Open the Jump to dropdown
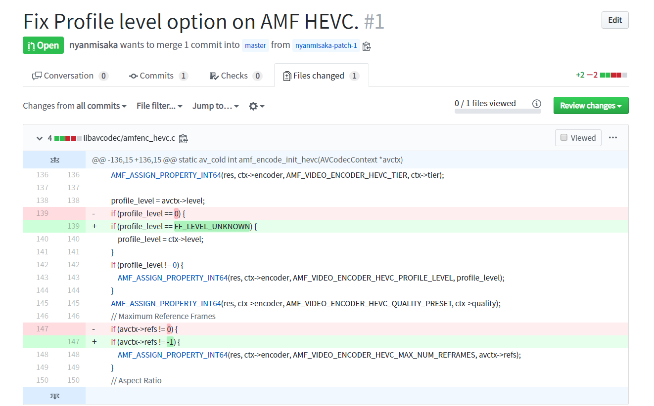654x406 pixels. click(216, 106)
